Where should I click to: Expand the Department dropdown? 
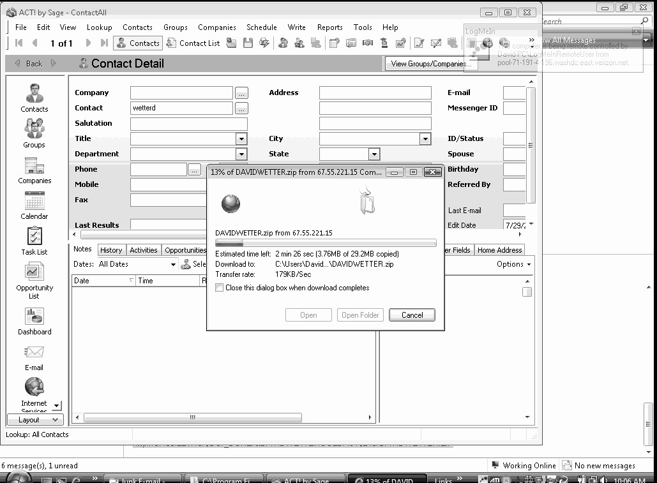[241, 154]
